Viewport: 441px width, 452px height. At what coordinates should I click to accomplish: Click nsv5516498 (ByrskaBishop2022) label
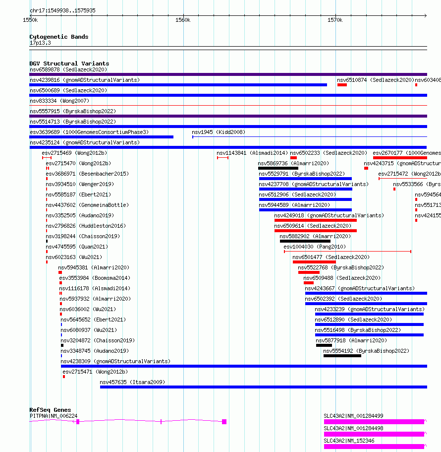(358, 329)
